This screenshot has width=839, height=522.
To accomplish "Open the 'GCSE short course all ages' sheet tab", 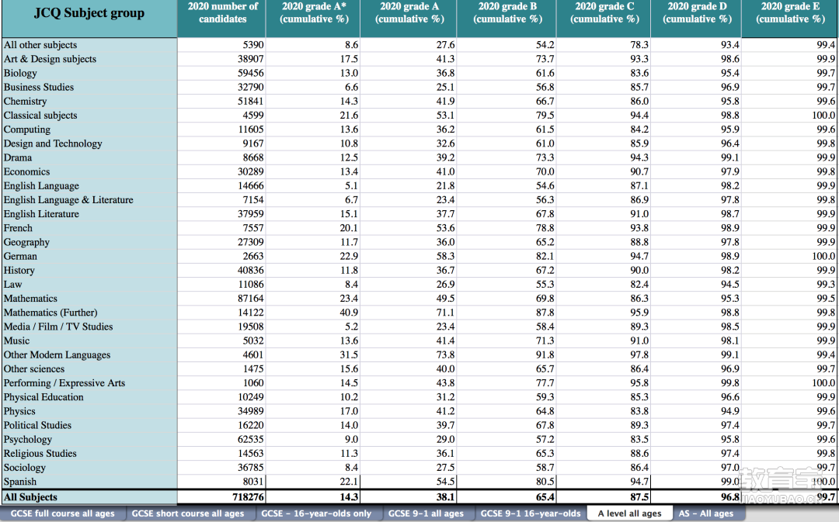I will 188,513.
